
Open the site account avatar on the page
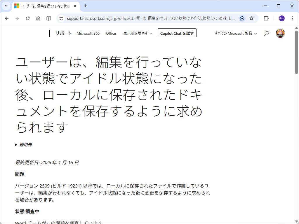pyautogui.click(x=280, y=33)
